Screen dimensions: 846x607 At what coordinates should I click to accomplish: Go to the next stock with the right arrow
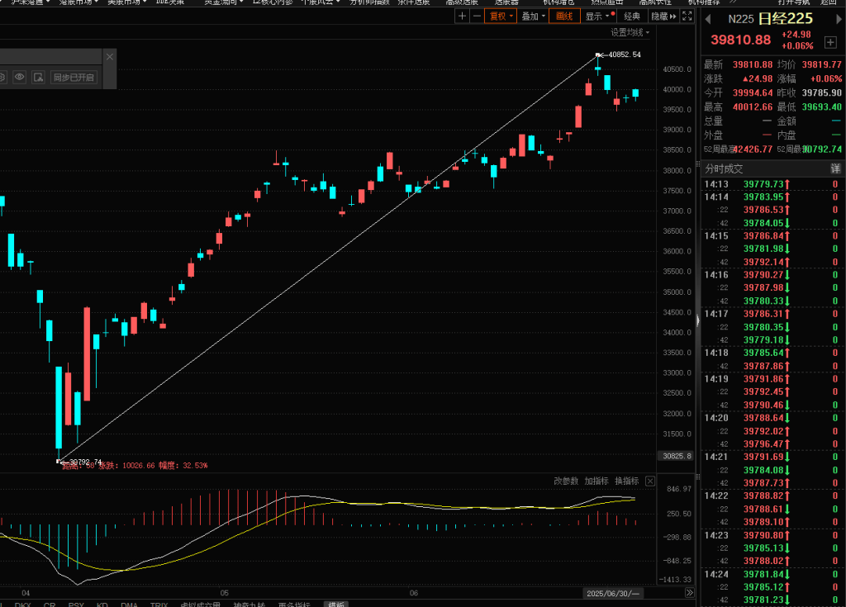click(839, 20)
